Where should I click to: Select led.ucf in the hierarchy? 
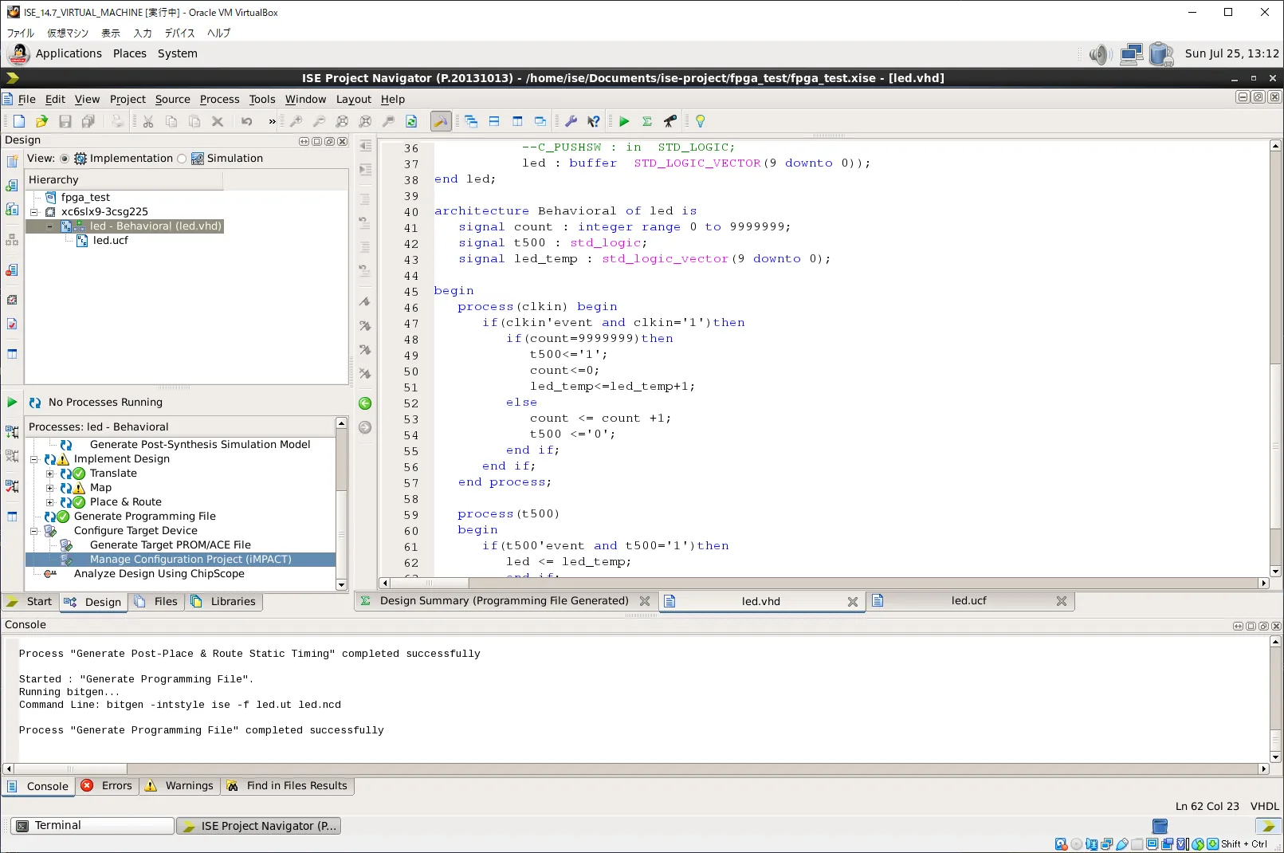110,240
